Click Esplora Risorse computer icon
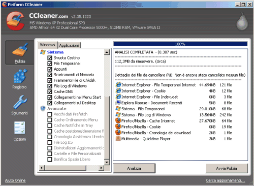The width and height of the screenshot is (254, 186). click(118, 103)
